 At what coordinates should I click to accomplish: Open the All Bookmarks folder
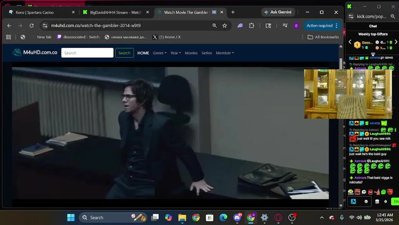coord(323,37)
